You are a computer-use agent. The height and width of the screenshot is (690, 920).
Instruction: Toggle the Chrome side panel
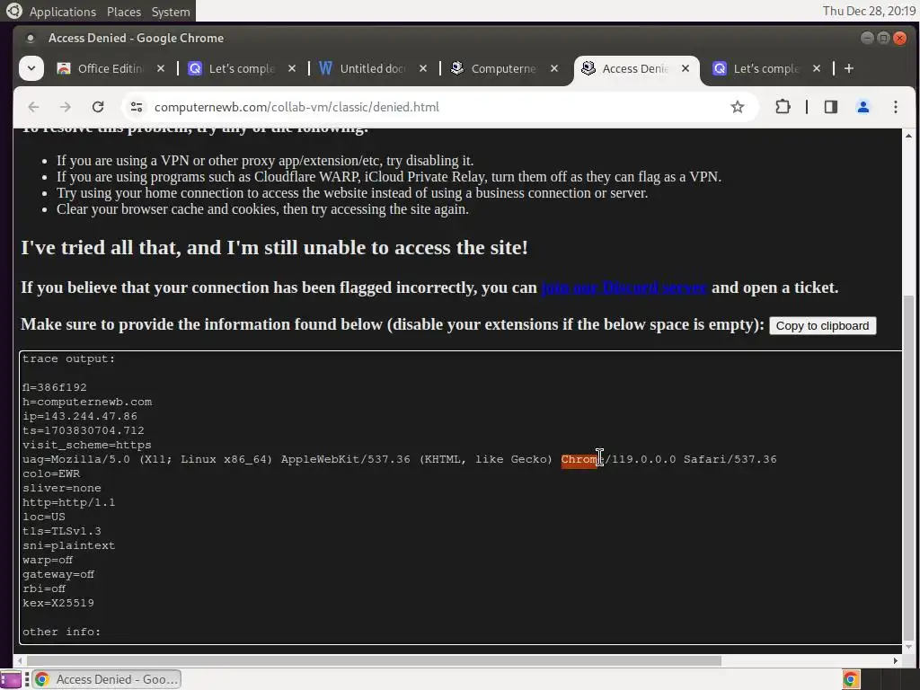tap(831, 107)
